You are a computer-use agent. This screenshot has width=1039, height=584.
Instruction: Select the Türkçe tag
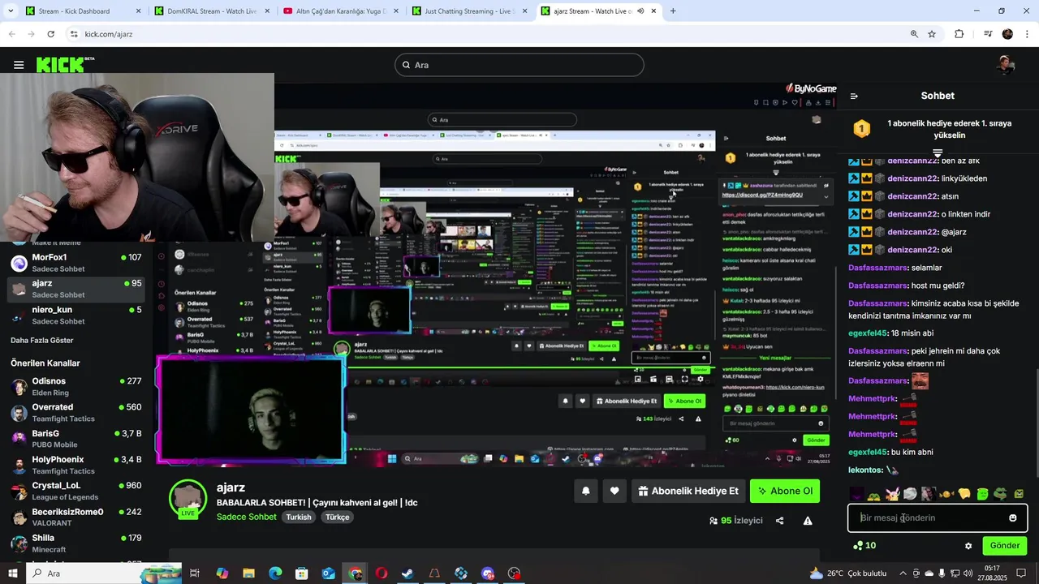(338, 517)
